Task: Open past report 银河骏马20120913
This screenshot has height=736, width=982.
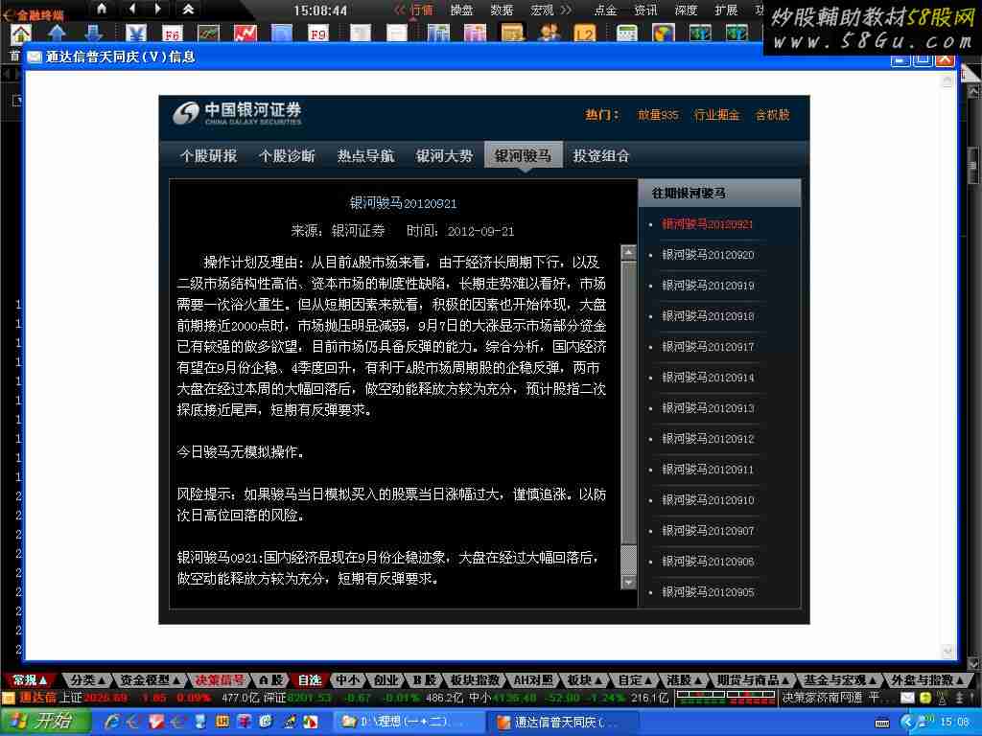Action: click(x=708, y=408)
